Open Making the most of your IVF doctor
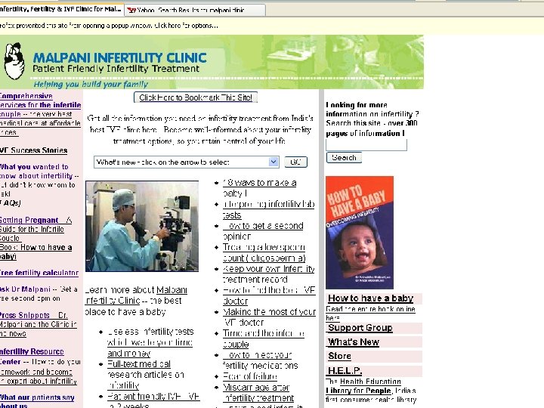Screen dimensions: 544x408 tap(269, 317)
